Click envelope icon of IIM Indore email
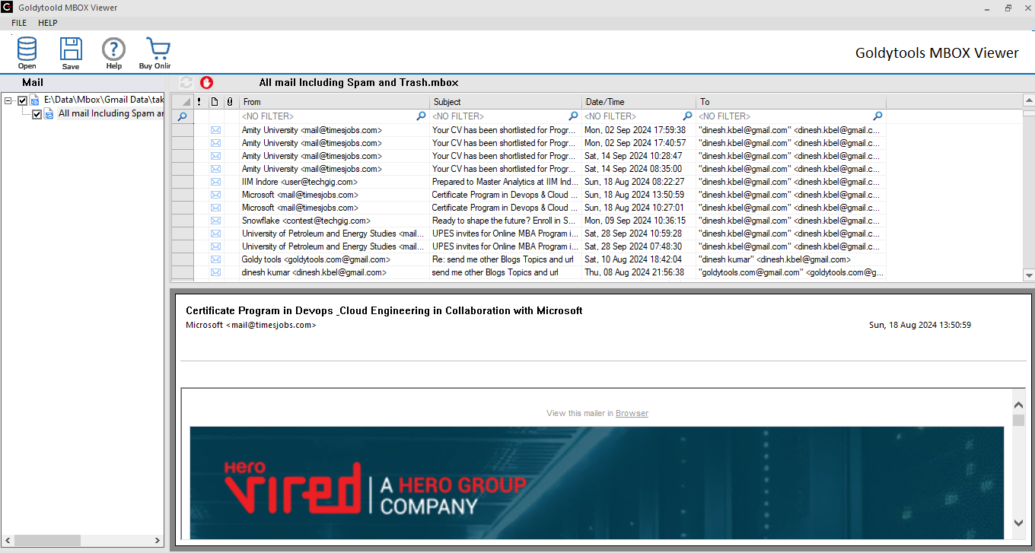 (x=215, y=182)
